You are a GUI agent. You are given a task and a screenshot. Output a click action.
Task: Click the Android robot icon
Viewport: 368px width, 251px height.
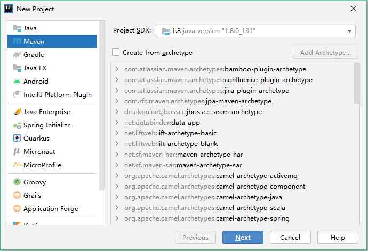17,82
